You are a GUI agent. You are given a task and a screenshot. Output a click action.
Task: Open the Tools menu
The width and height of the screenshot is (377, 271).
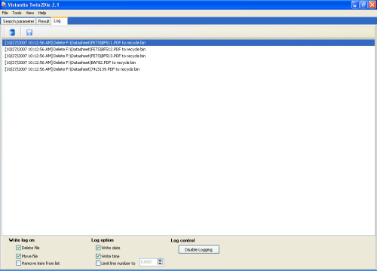coord(17,13)
